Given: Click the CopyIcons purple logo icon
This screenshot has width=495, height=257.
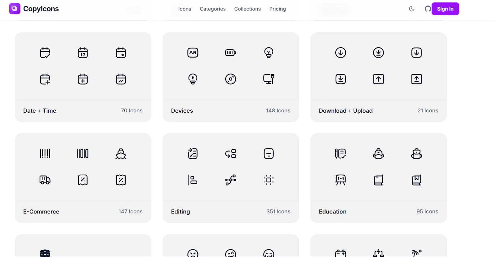Looking at the screenshot, I should [x=15, y=9].
